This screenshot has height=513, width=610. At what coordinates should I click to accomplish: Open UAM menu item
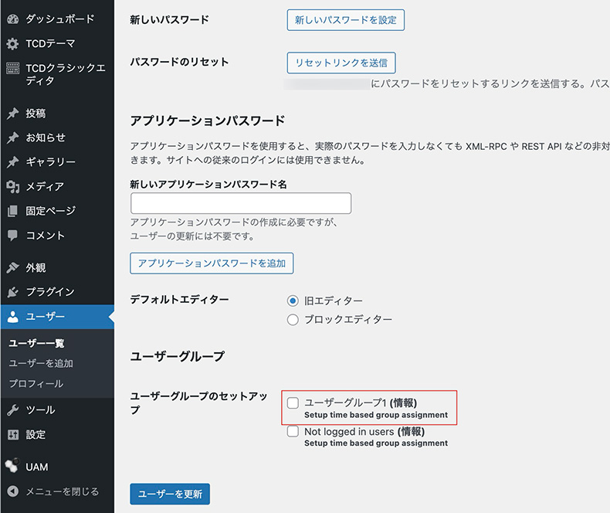[x=57, y=467]
